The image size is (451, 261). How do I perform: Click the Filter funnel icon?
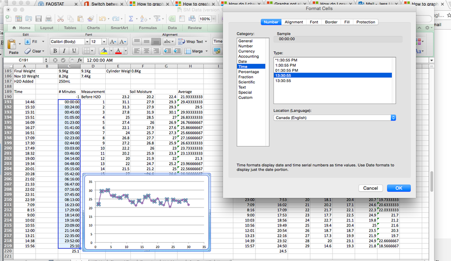pos(157,19)
